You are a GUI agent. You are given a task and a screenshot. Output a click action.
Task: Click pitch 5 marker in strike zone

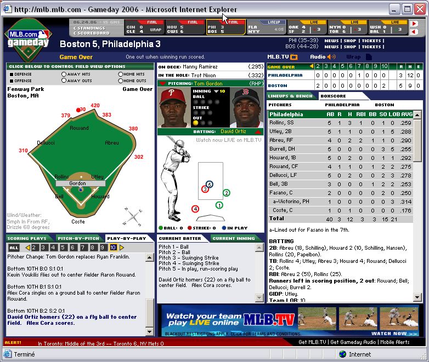point(210,185)
